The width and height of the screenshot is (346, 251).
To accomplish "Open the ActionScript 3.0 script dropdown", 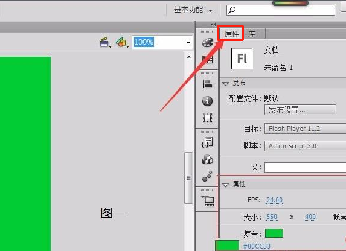I will click(306, 146).
